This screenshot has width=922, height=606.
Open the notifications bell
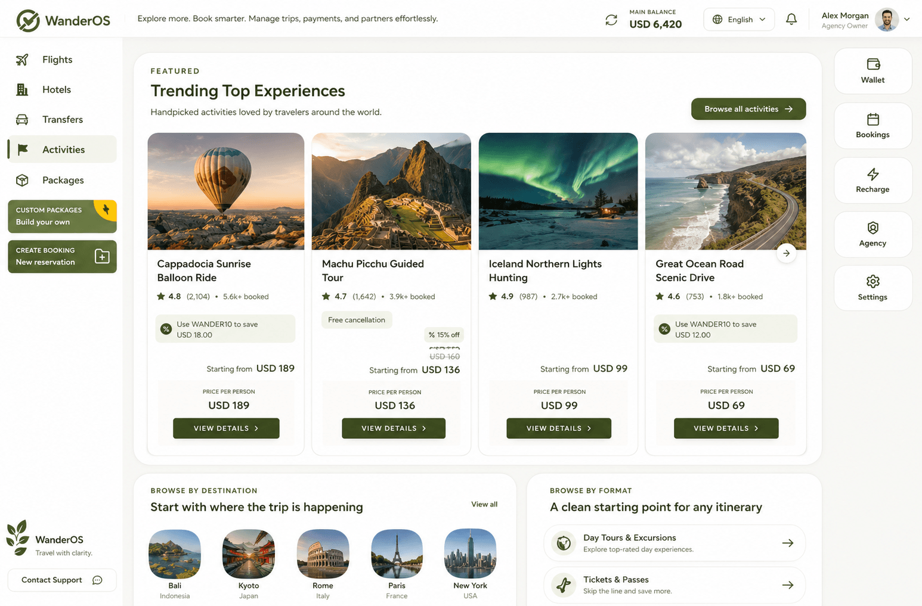click(791, 19)
